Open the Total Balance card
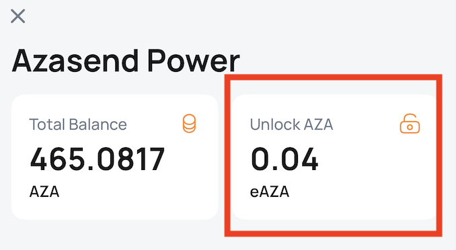The height and width of the screenshot is (250, 456). tap(115, 157)
